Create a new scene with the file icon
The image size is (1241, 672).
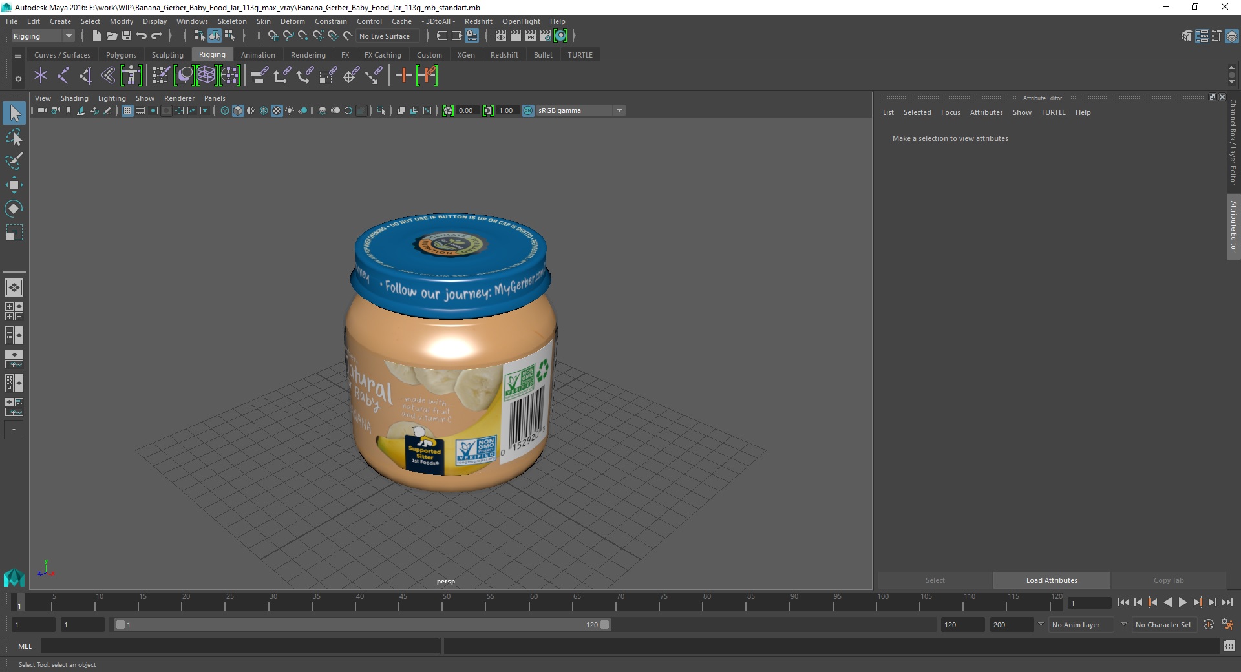[96, 36]
